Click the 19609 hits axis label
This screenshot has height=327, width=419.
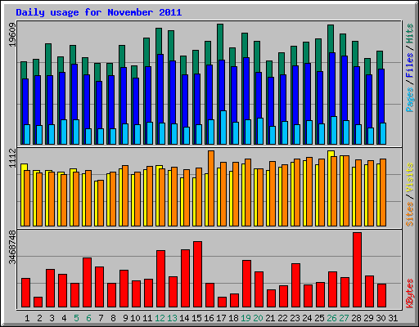pos(12,34)
